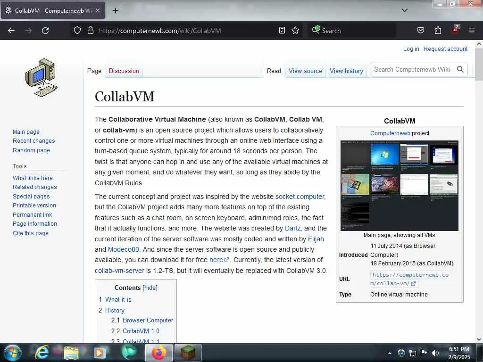Show hidden tray icons arrow
This screenshot has height=362, width=483.
(x=390, y=353)
